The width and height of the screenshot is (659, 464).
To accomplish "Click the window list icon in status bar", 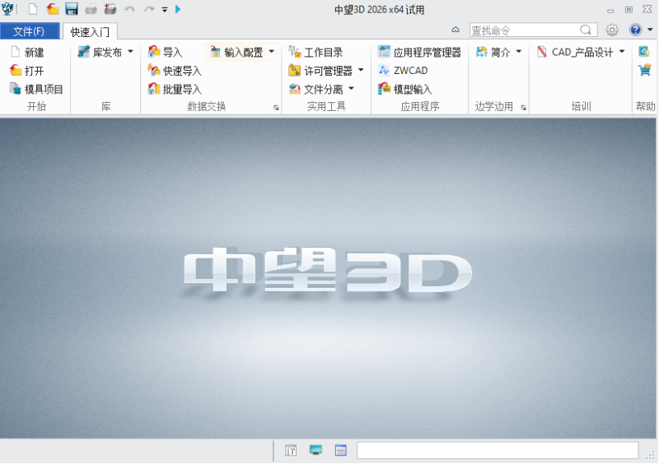I will click(x=341, y=451).
